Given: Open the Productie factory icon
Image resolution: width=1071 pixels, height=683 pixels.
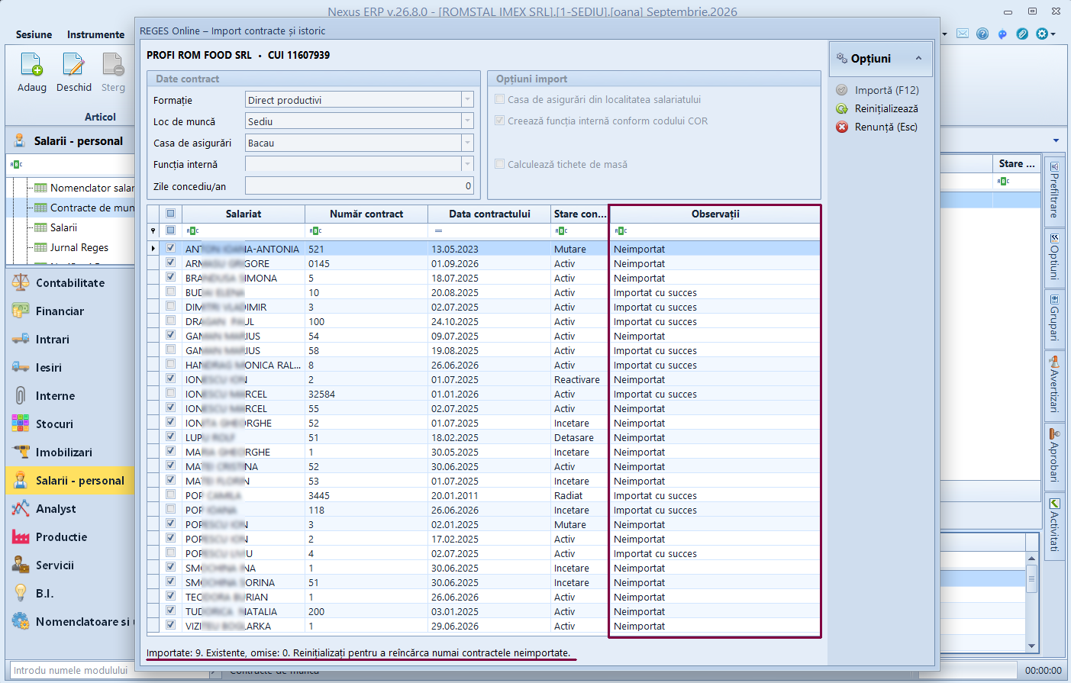Looking at the screenshot, I should click(x=21, y=536).
